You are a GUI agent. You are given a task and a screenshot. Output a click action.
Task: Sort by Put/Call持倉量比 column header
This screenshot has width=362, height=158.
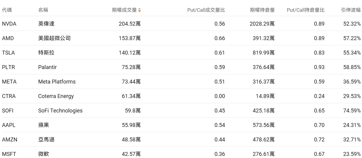coord(306,10)
